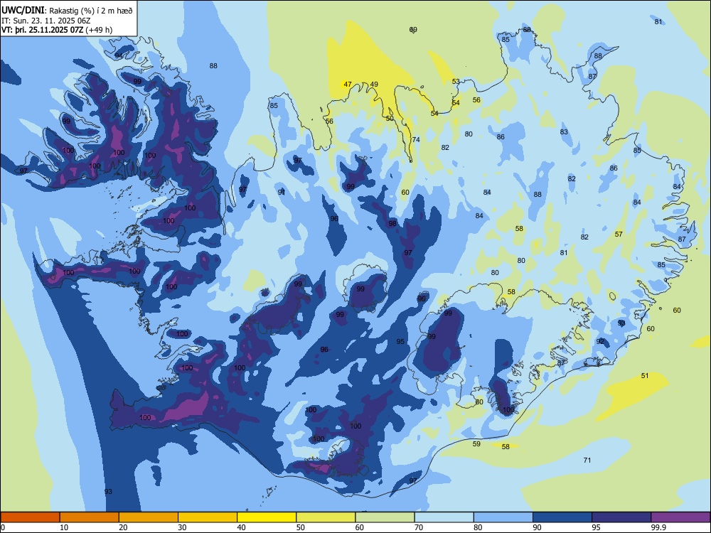Screen dimensions: 711x533
Task: Click the humidity value '57' in the east
Action: 619,235
